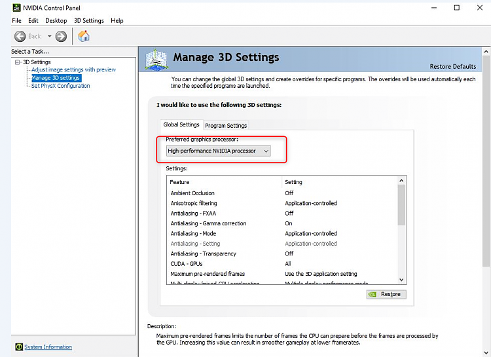Open the Back history dropdown arrow
Screen dimensions: 491x357
coord(49,37)
